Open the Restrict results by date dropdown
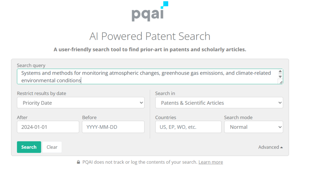The height and width of the screenshot is (177, 309). [81, 103]
